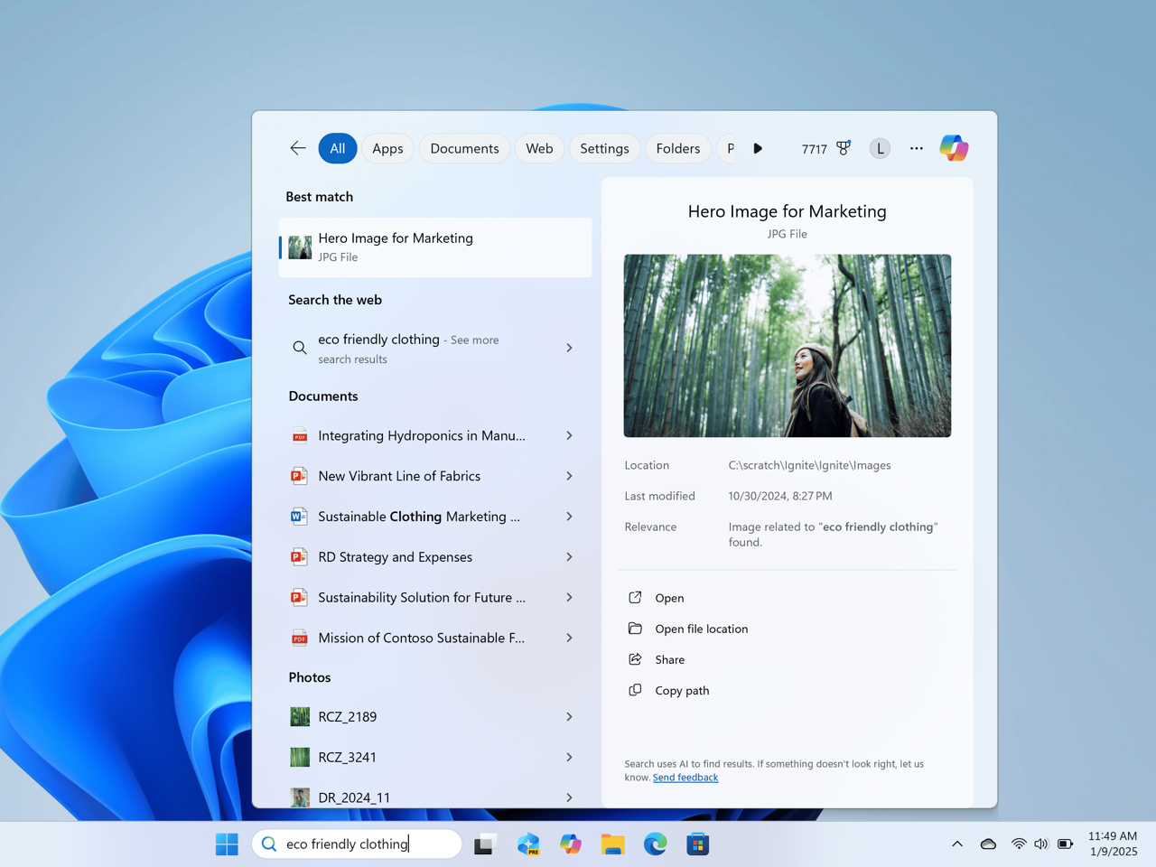Click the Open file location folder icon

[x=635, y=629]
